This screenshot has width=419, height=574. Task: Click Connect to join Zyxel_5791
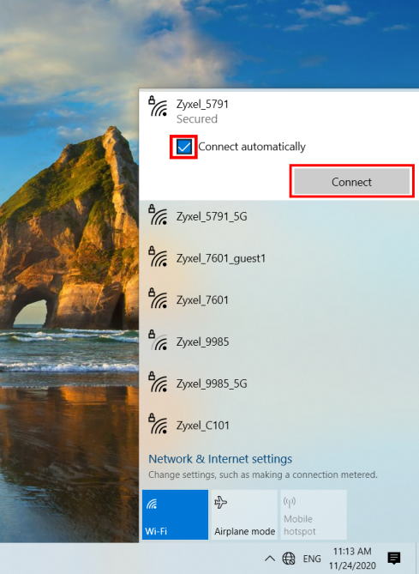coord(351,182)
